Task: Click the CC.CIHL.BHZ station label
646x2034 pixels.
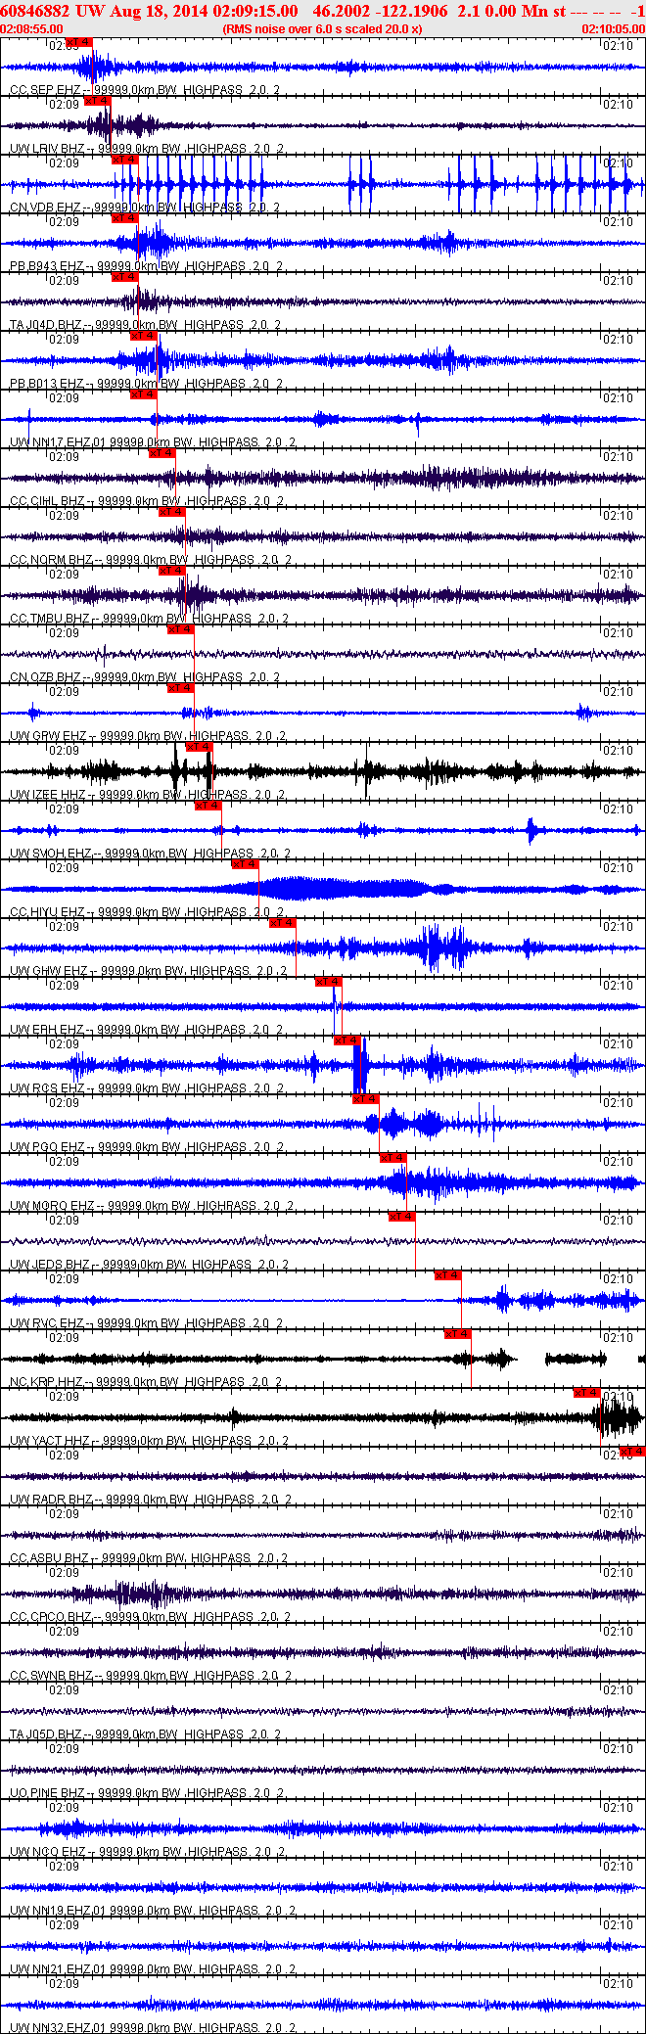Action: click(47, 501)
